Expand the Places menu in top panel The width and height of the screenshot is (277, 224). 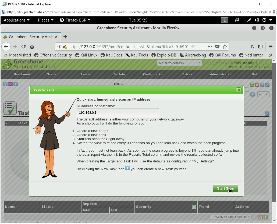[x=45, y=20]
